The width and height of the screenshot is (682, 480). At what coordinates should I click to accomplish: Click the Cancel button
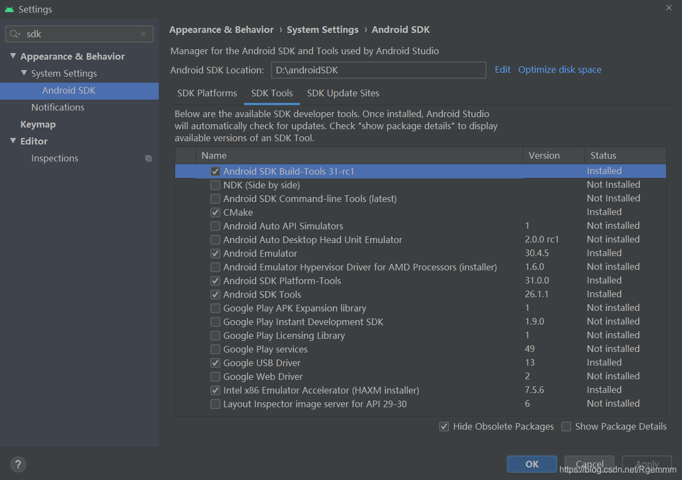point(589,464)
